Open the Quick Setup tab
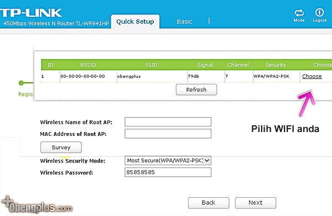The width and height of the screenshot is (332, 216). point(135,22)
